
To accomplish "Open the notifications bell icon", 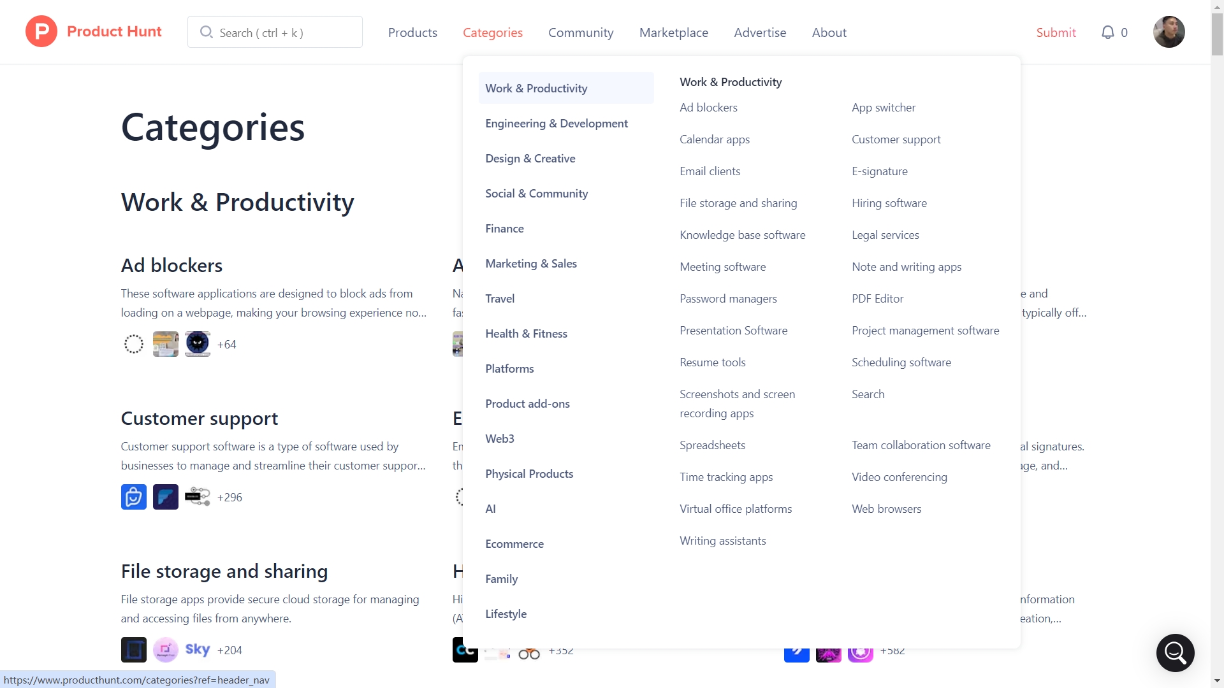I will pyautogui.click(x=1108, y=32).
